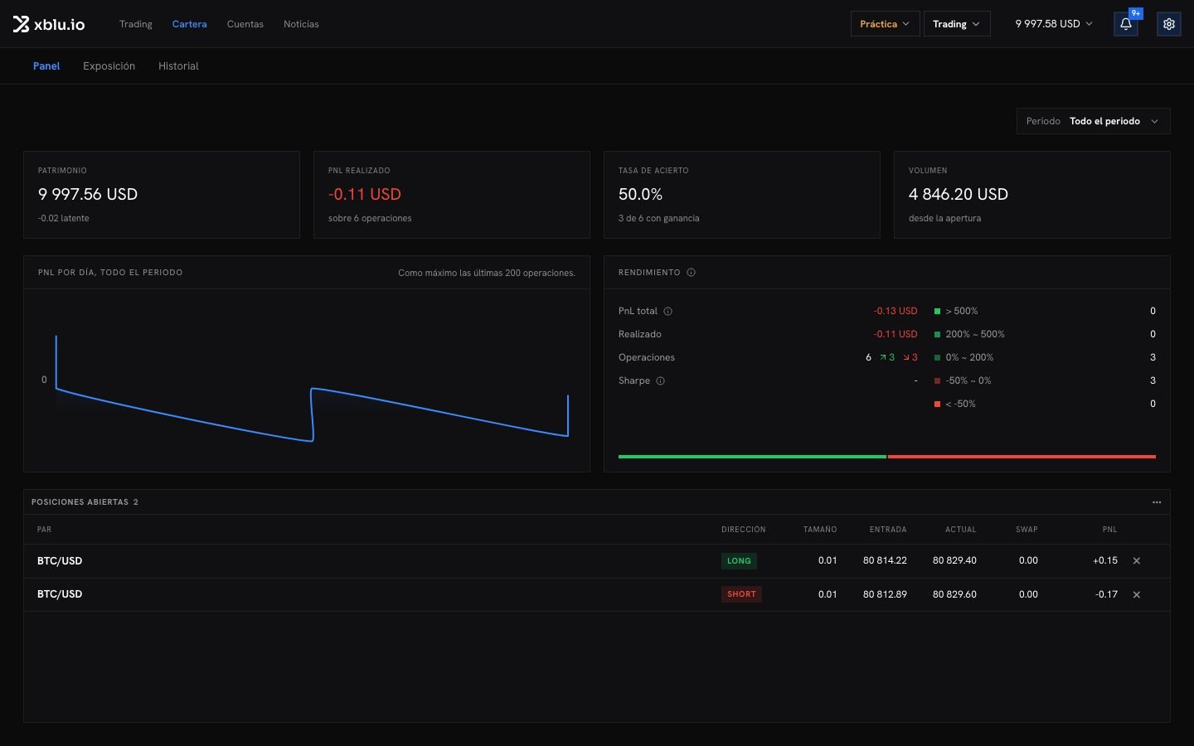Expand the 9 997.58 USD balance dropdown
1194x746 pixels.
[x=1053, y=24]
